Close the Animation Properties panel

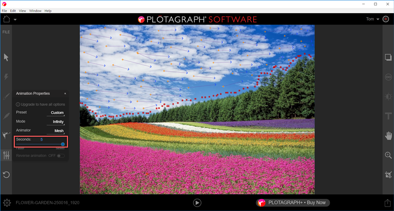[65, 93]
